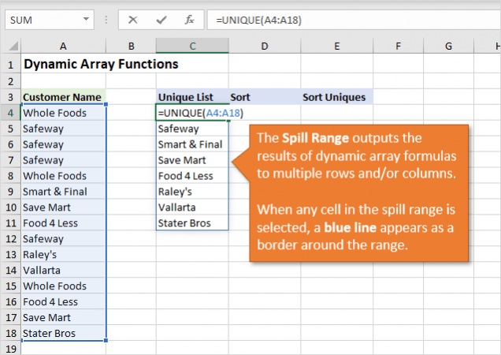This screenshot has width=501, height=355.
Task: Select the Stater Bros cell in column A
Action: 62,333
